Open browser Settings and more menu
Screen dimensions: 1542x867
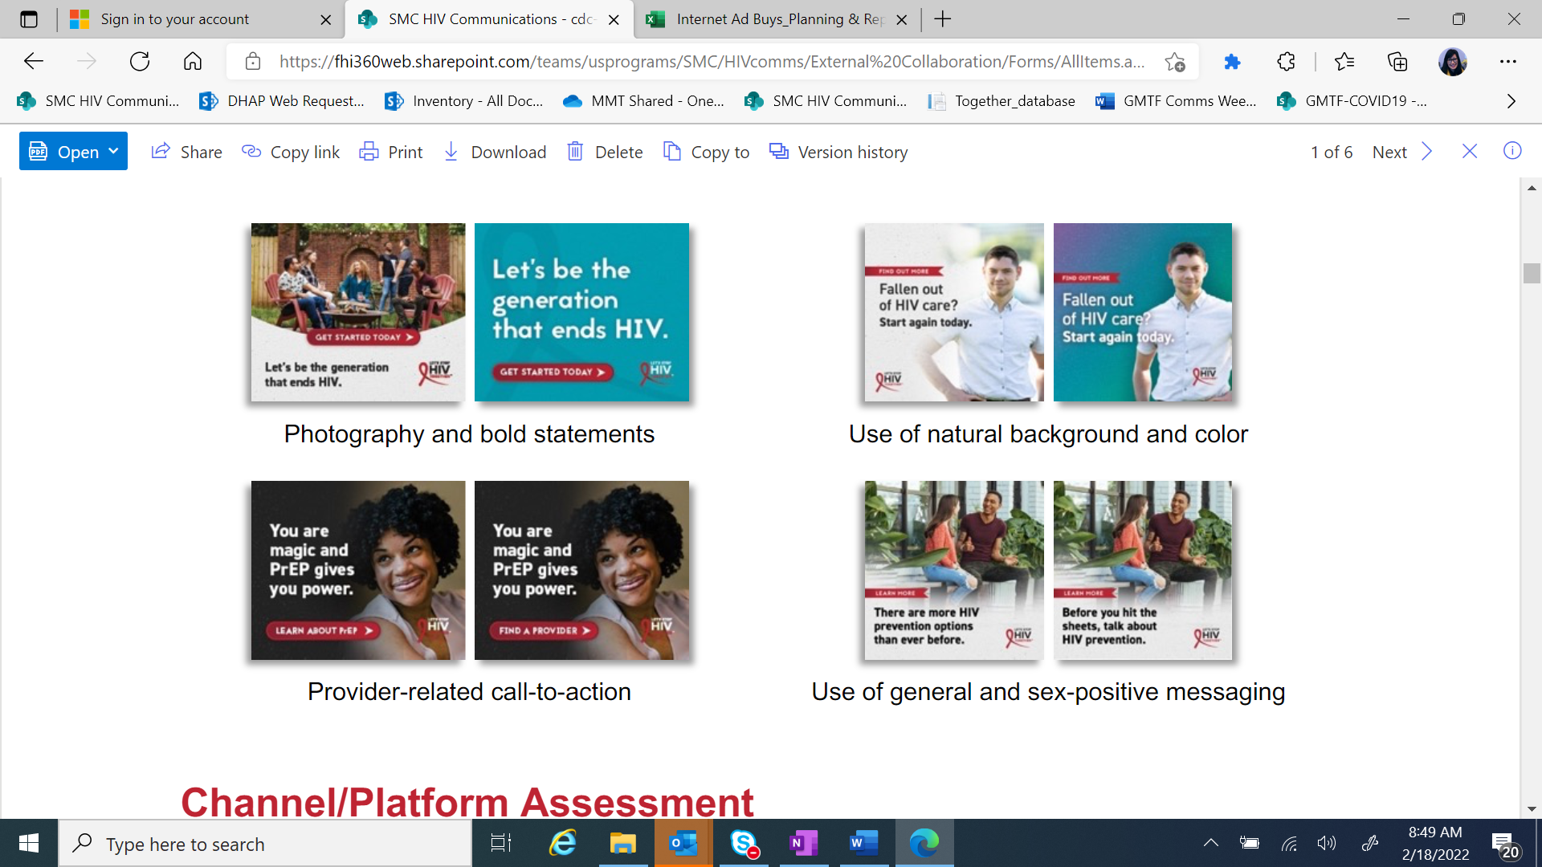click(1507, 62)
